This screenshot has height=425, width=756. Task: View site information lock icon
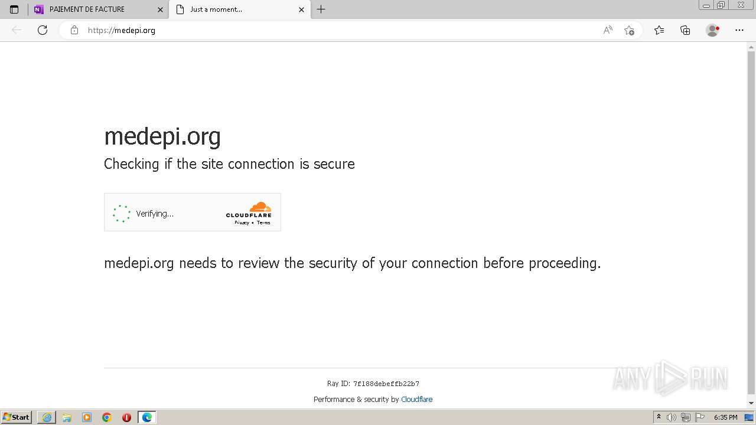click(x=74, y=30)
